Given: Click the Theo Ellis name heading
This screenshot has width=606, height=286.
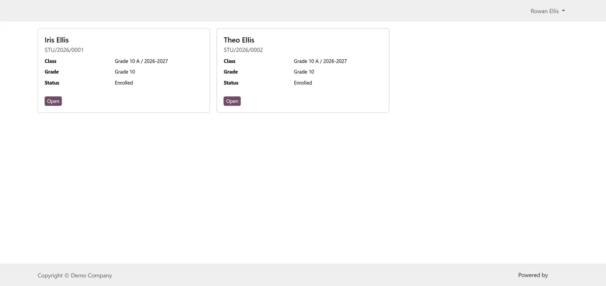Looking at the screenshot, I should [239, 40].
